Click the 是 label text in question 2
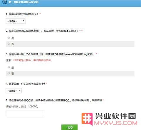This screenshot has width=141, height=130. point(13,38)
